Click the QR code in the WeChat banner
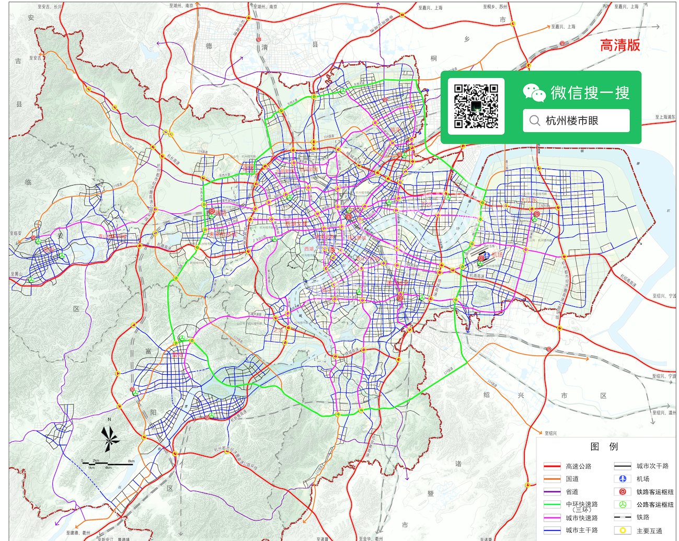Screen dimensions: 679x541 point(475,107)
